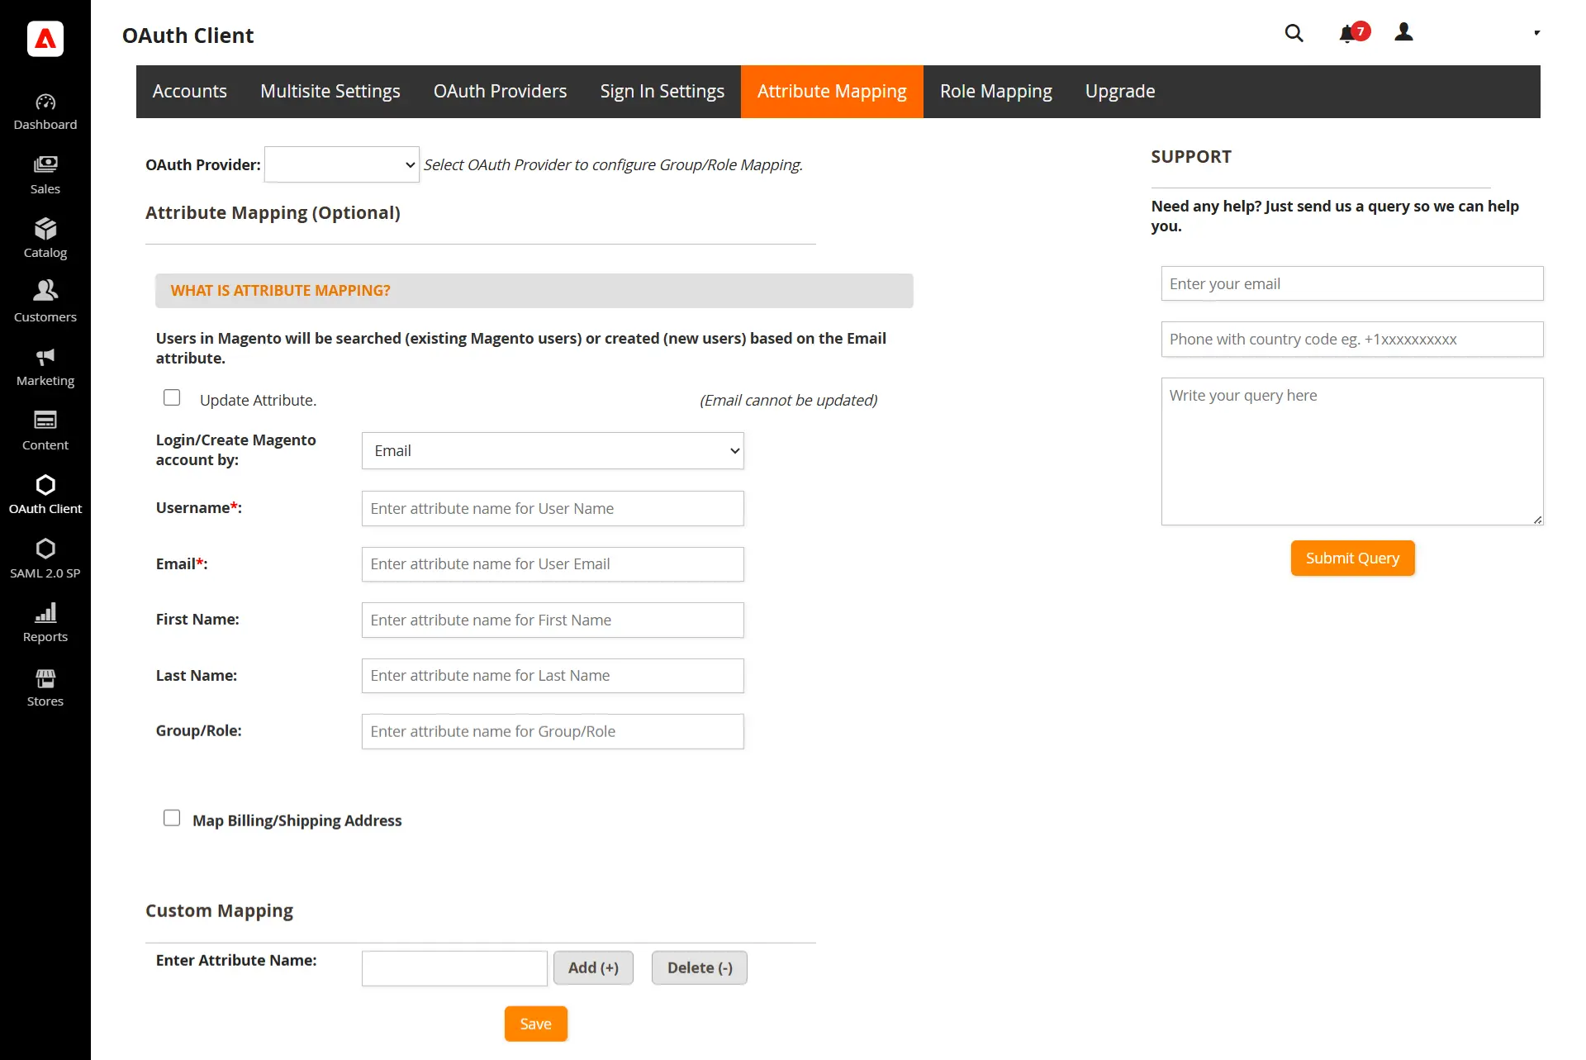Open the Reports sidebar menu

pyautogui.click(x=45, y=623)
